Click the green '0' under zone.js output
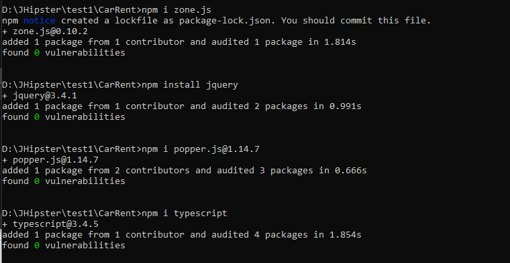The image size is (510, 263). click(x=37, y=53)
